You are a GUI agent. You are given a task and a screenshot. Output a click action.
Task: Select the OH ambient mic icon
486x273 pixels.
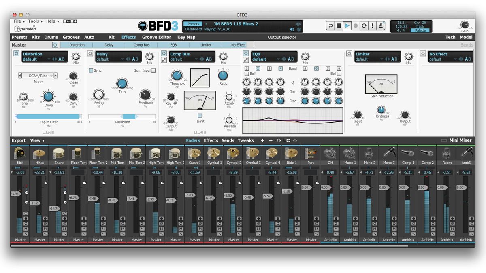point(330,153)
